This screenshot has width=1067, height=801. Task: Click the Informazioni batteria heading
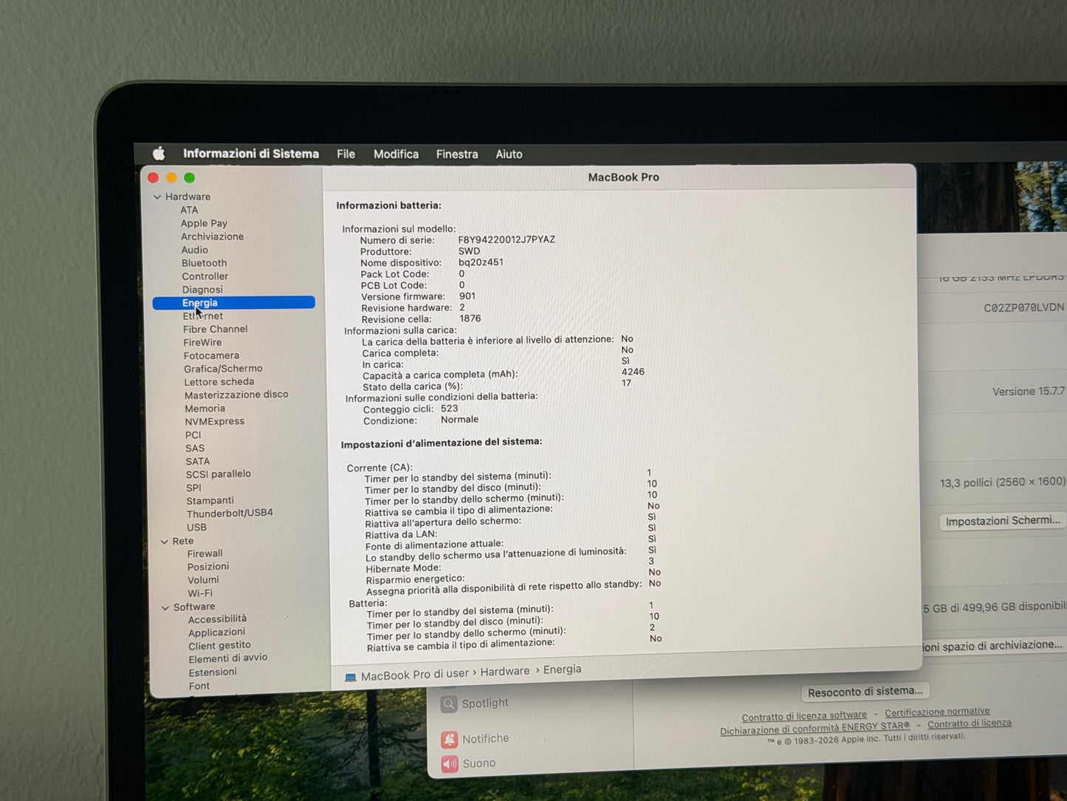coord(388,205)
